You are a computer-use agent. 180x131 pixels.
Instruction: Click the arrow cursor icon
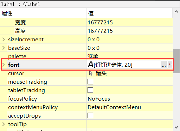[x=91, y=73]
